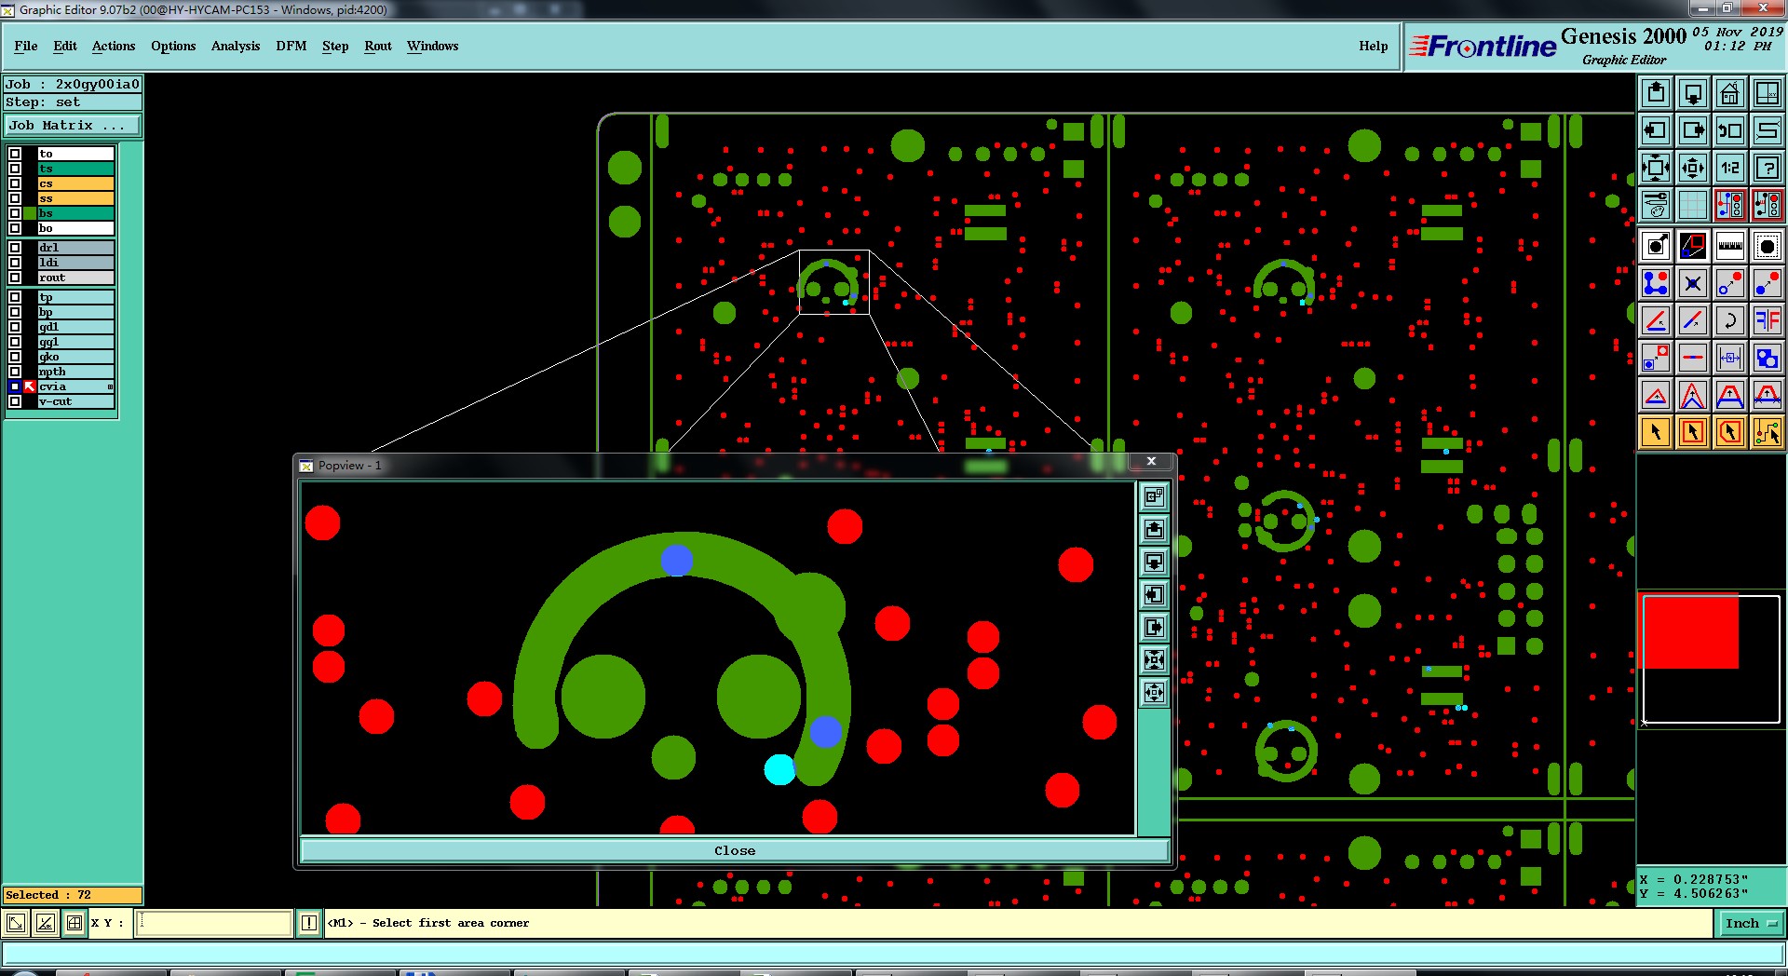Click the connected blue nodes add-line tool
Screen dimensions: 1788x976
click(1656, 283)
